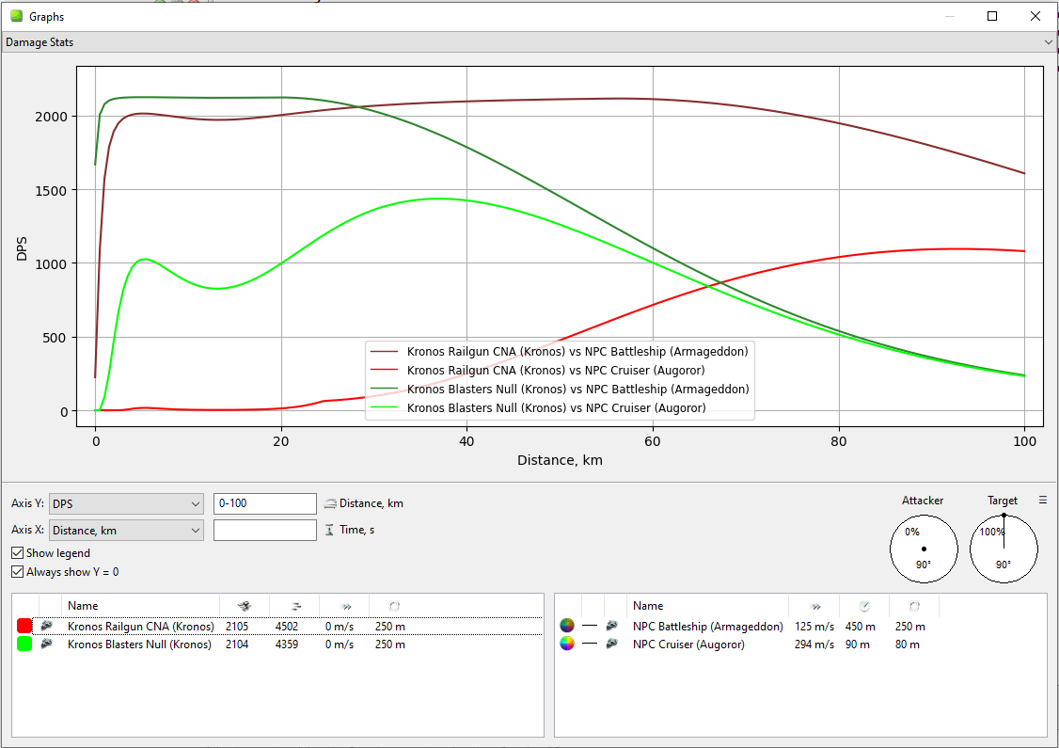Click legend entry Blasters Null vs NPC Battleship
Screen dimensions: 1059x748
point(560,390)
